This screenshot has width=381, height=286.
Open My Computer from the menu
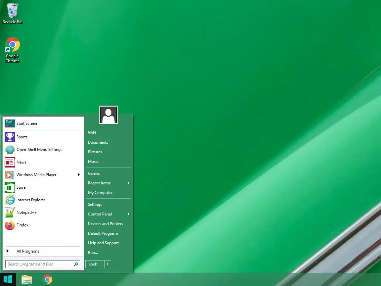click(x=100, y=193)
